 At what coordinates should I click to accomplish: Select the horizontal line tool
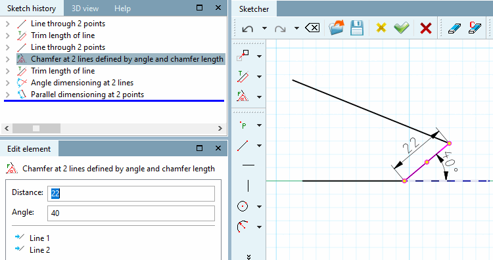[248, 165]
